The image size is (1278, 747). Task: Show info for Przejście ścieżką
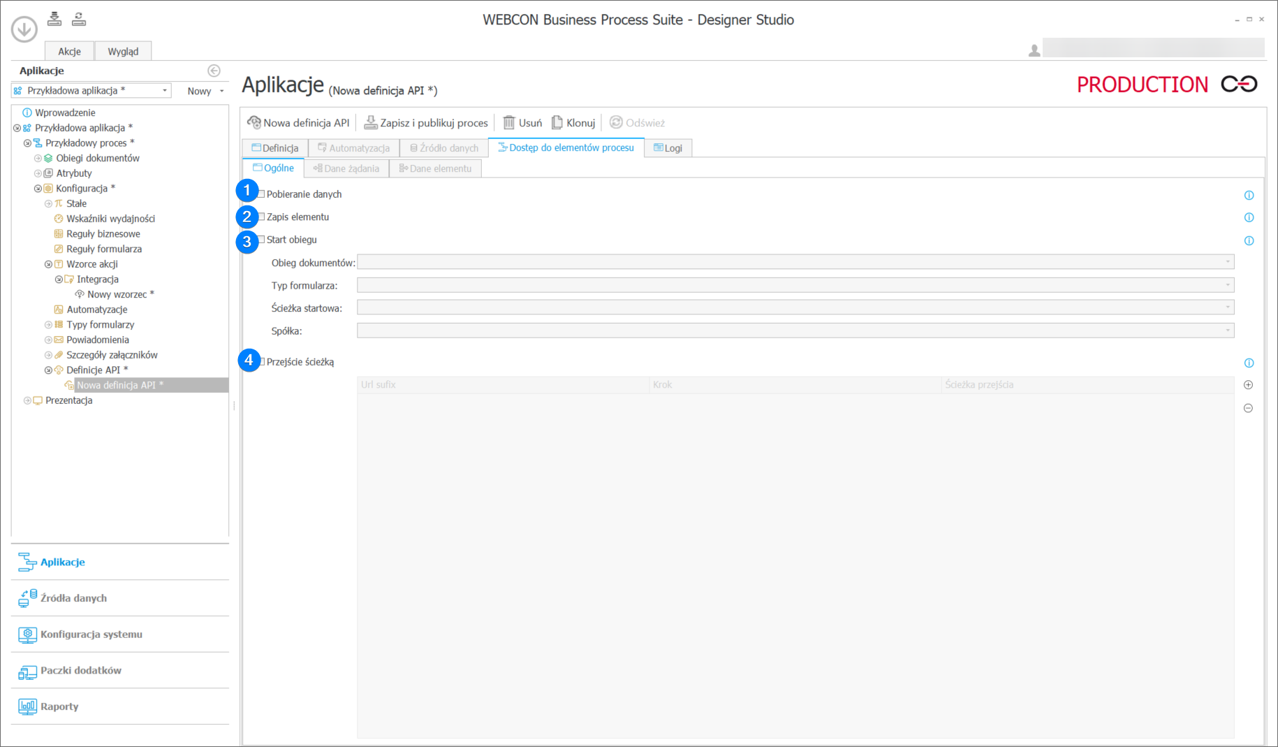coord(1249,363)
